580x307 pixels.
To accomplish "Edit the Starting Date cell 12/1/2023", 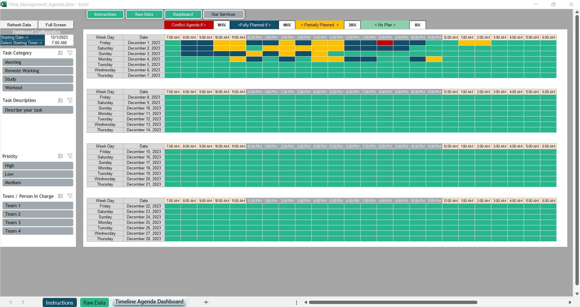I will click(x=59, y=37).
